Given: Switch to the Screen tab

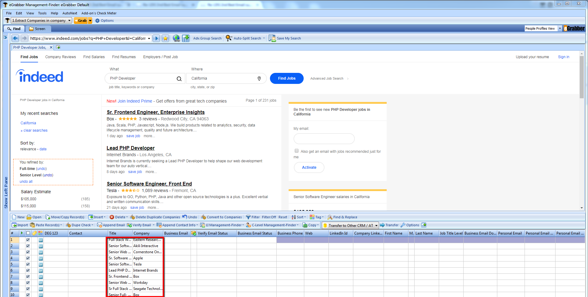Looking at the screenshot, I should [x=37, y=29].
